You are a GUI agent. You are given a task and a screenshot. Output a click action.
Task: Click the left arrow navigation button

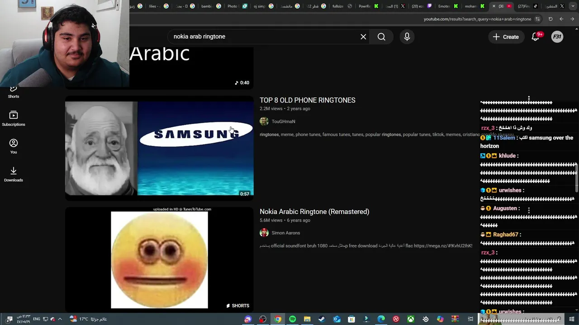click(561, 19)
